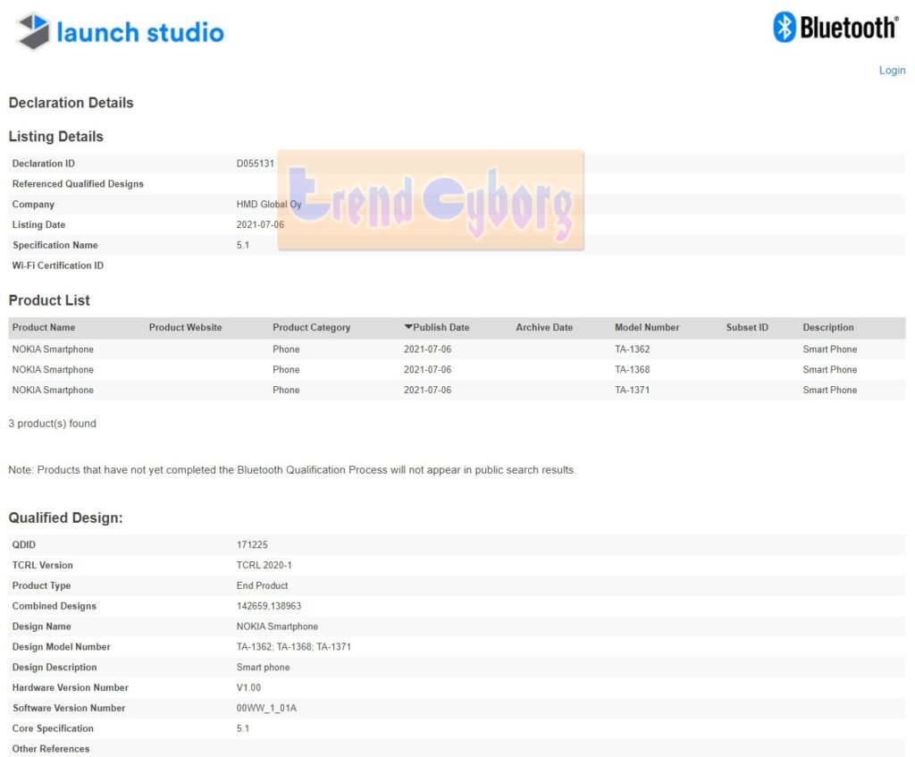Select the Product Category column header
Viewport: 915px width, 757px height.
(311, 328)
